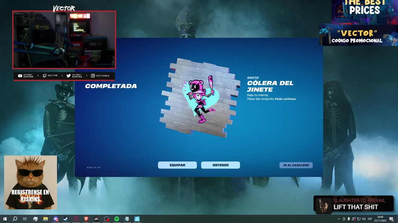Click the 'Piloto cariñoso' set name
This screenshot has height=223, width=398.
coord(285,99)
